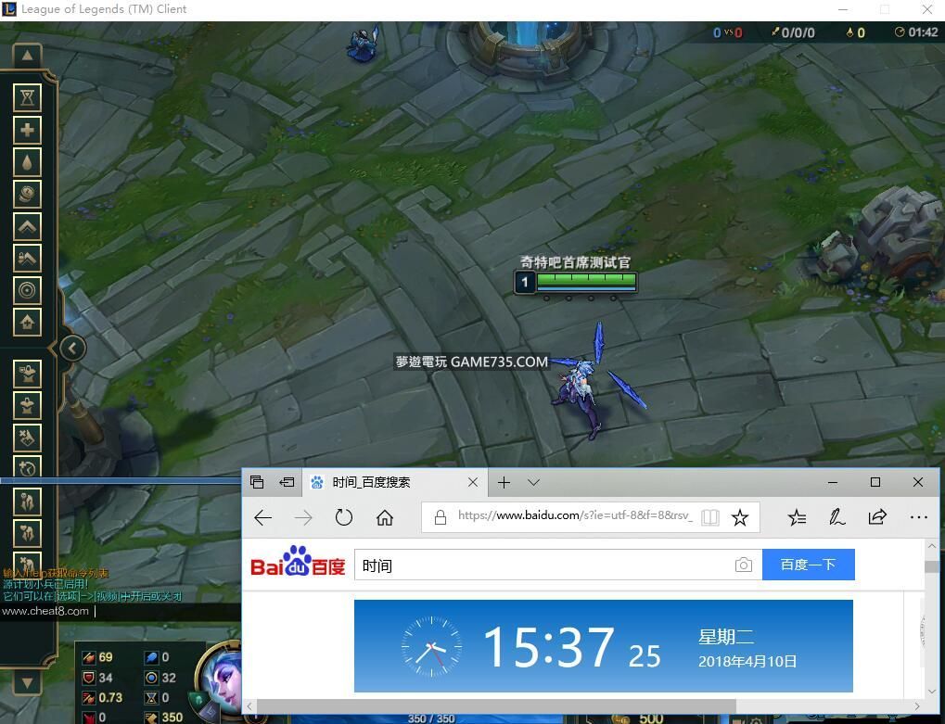Click the game chat input with www.cheat8.com

(121, 611)
